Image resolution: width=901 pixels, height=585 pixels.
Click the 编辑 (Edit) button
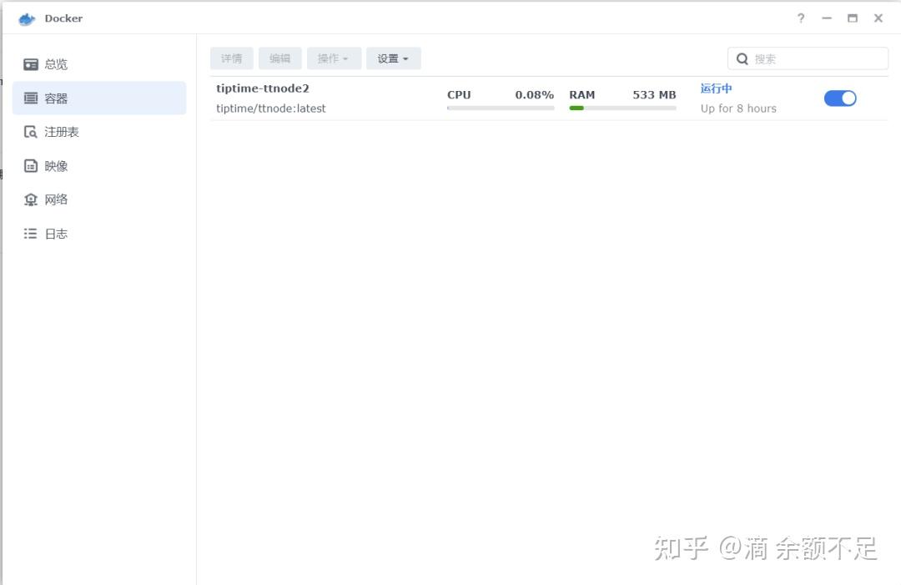(x=280, y=58)
